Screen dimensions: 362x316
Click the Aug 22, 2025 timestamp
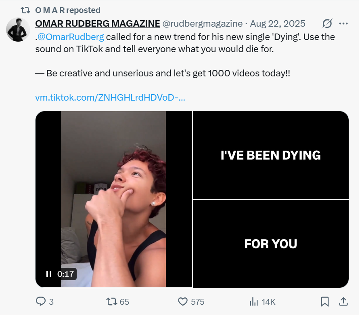278,24
